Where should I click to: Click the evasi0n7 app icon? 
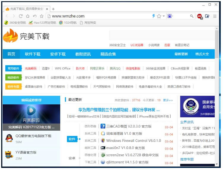tap(103, 148)
